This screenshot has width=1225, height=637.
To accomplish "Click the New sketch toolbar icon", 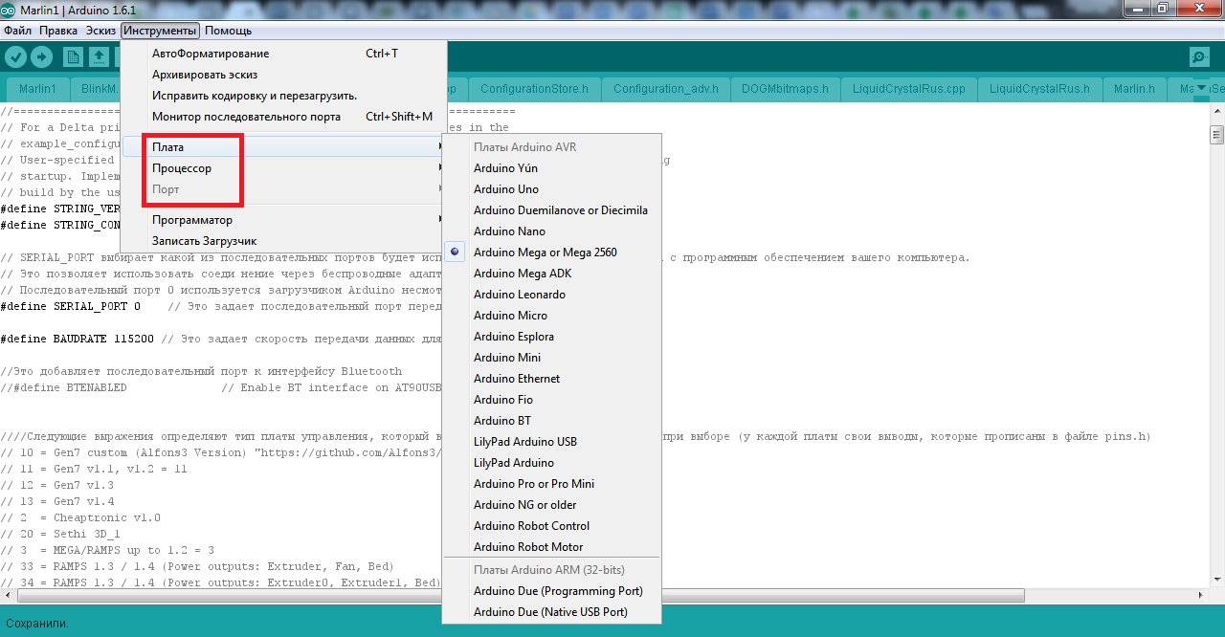I will click(74, 57).
